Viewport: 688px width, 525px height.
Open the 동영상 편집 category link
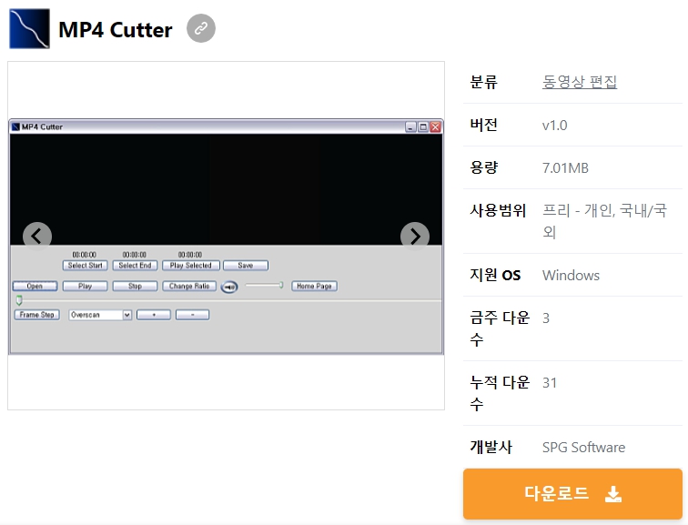[x=580, y=82]
